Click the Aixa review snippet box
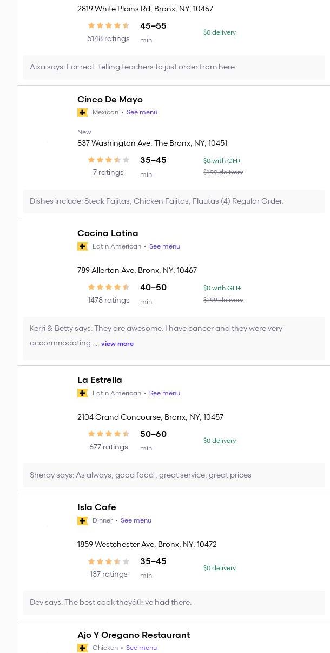 click(174, 67)
